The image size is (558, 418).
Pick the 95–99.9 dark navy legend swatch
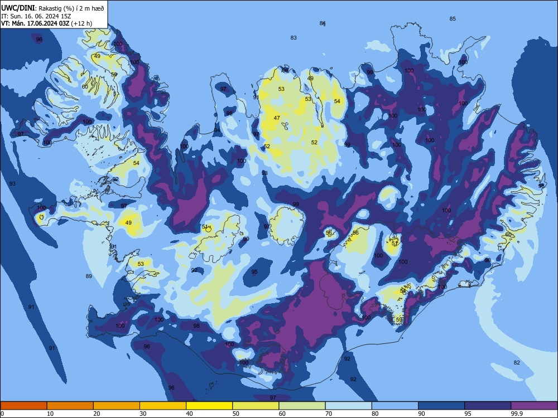click(488, 406)
